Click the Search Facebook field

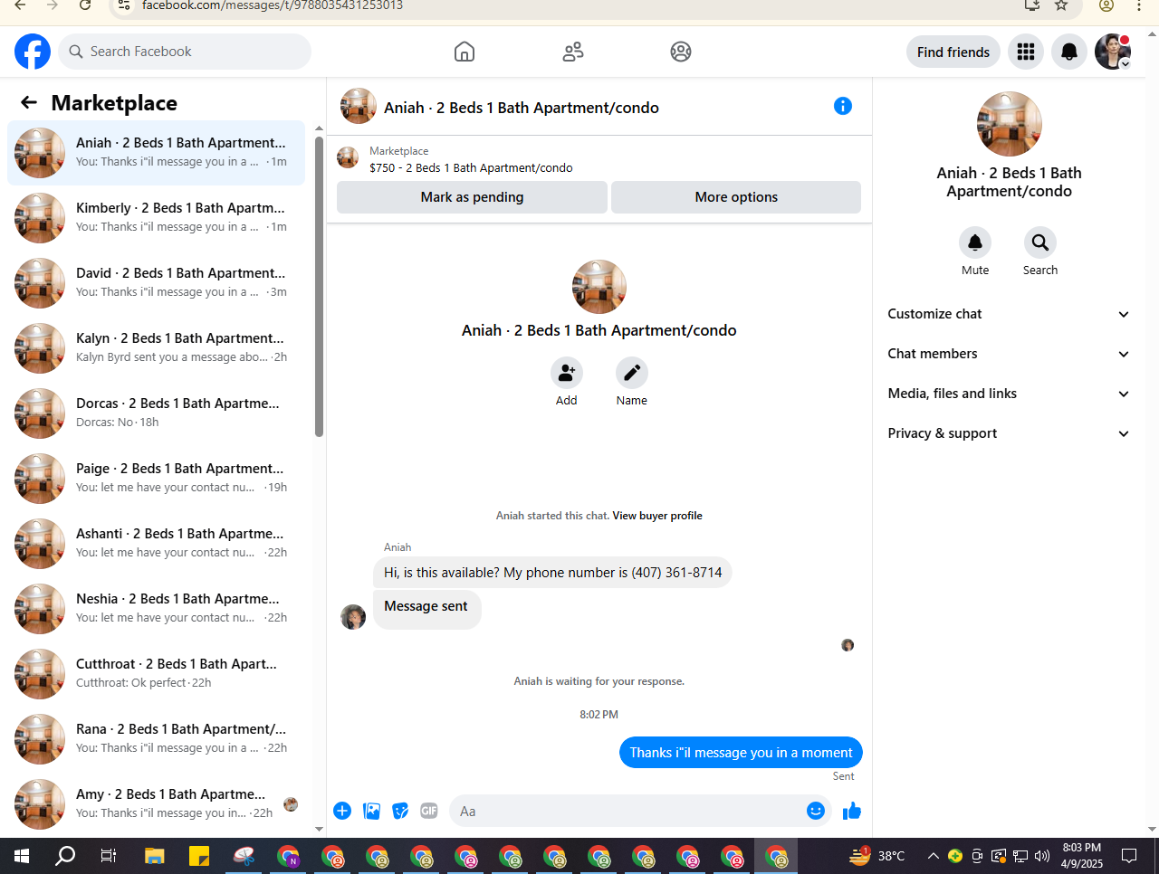tap(186, 52)
